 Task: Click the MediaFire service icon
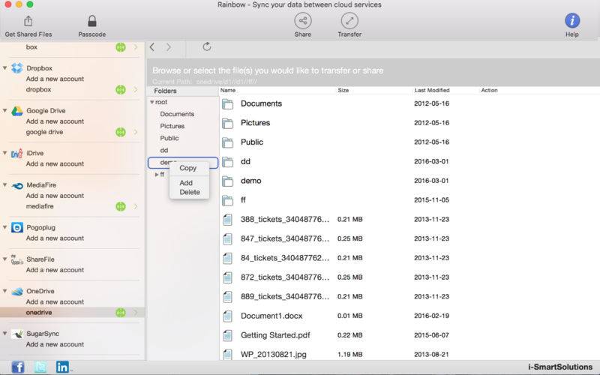pos(16,185)
